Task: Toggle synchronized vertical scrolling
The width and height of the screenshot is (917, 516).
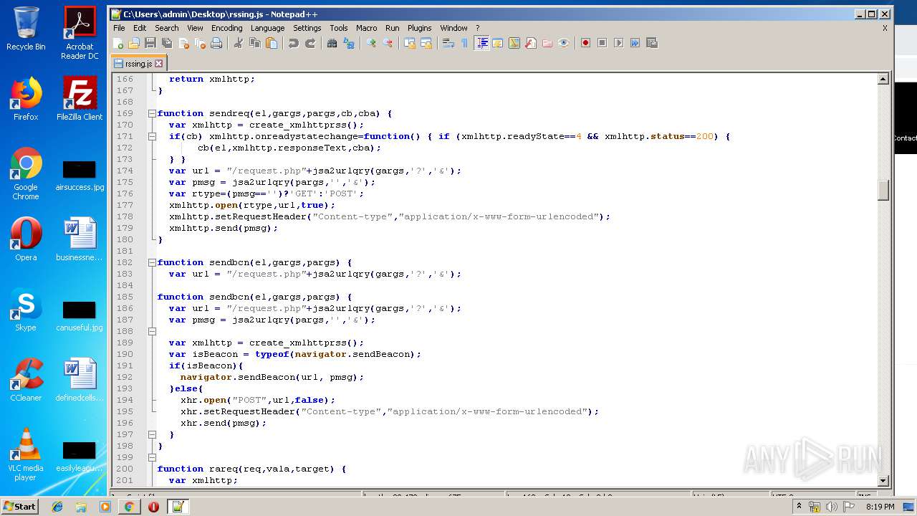Action: tap(410, 43)
